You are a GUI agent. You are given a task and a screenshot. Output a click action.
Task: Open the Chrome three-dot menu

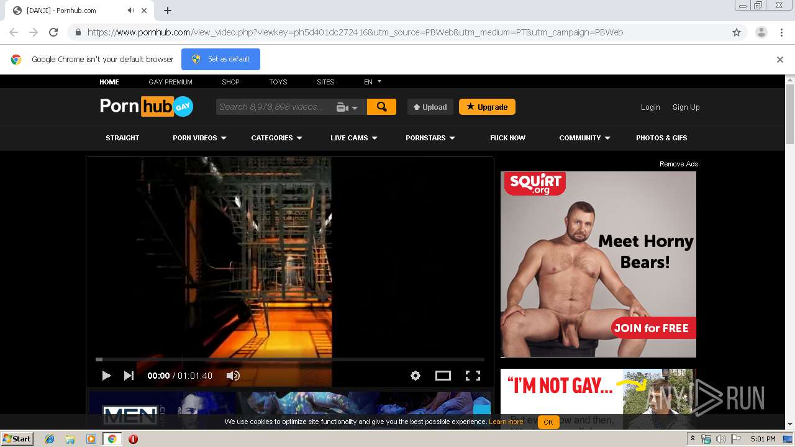coord(781,32)
